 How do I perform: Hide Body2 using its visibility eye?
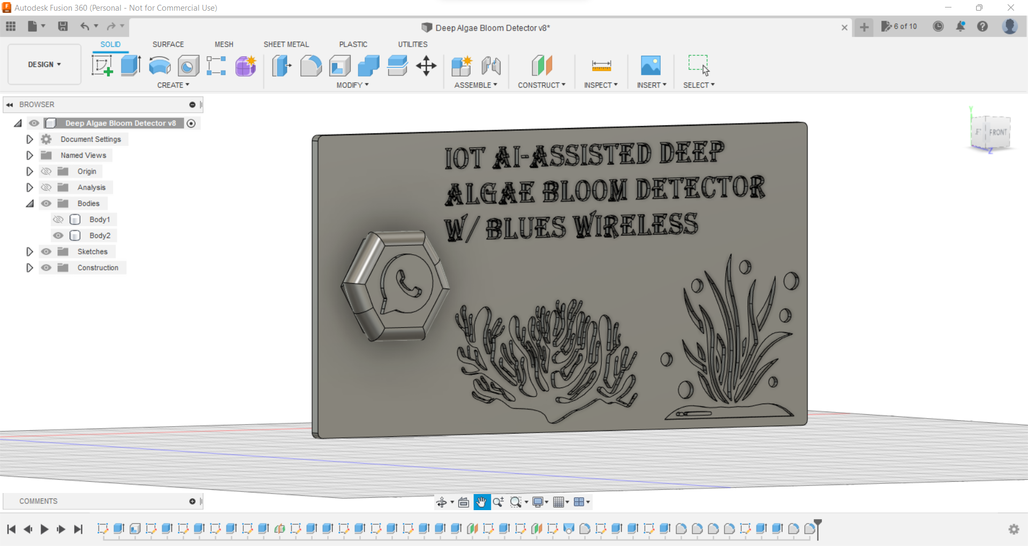click(x=59, y=236)
